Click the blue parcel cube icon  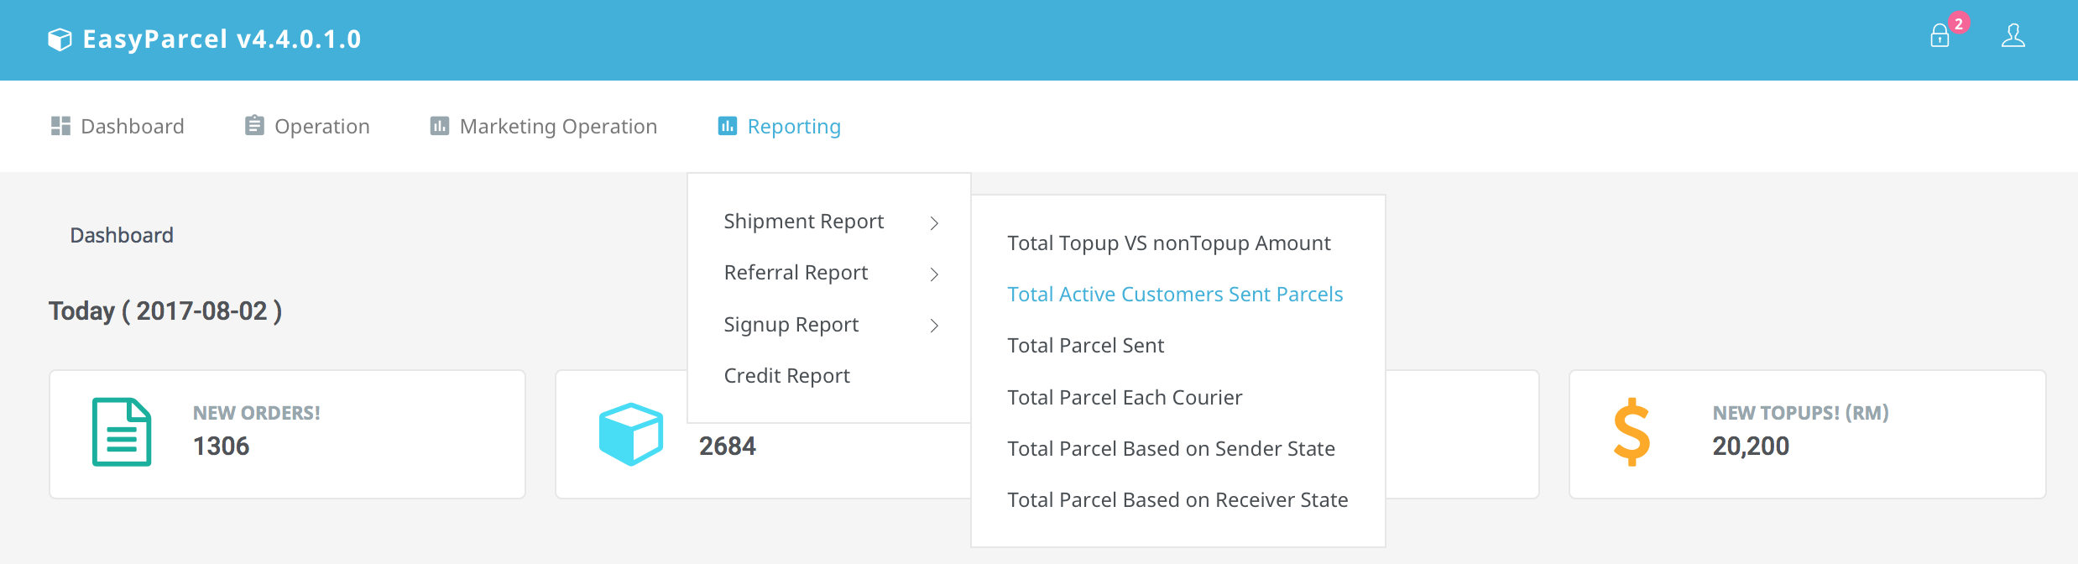point(631,434)
